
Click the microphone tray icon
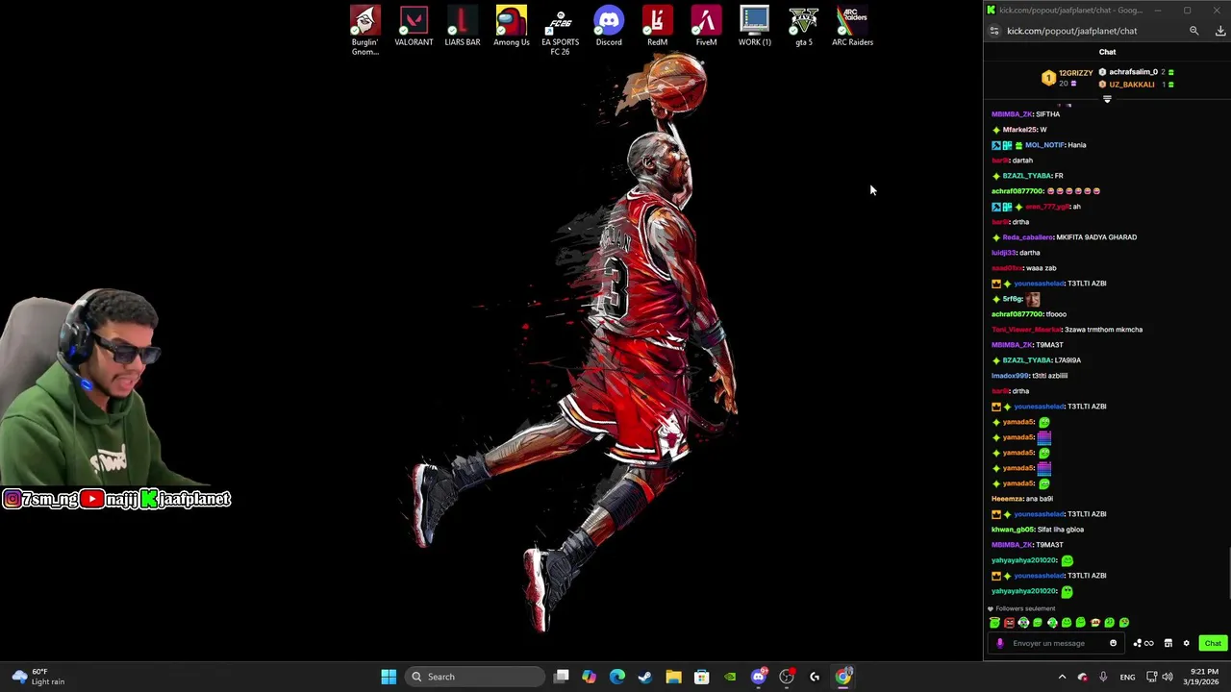pos(1103,677)
